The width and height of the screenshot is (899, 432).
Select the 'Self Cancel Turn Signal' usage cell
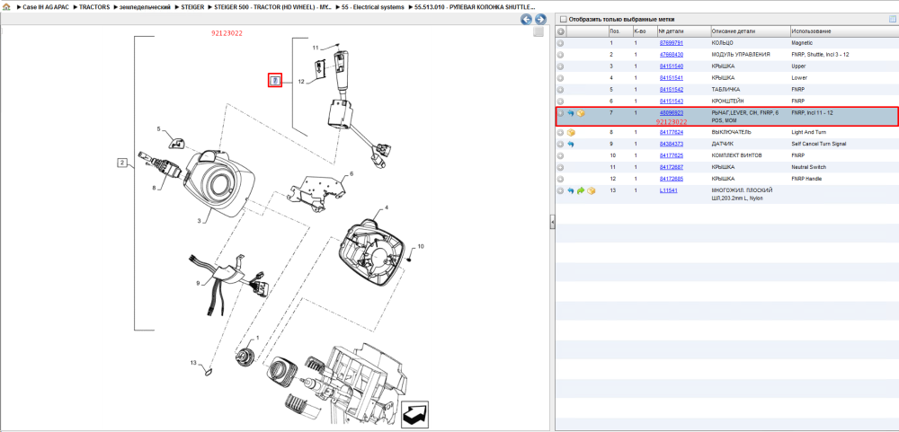click(818, 144)
